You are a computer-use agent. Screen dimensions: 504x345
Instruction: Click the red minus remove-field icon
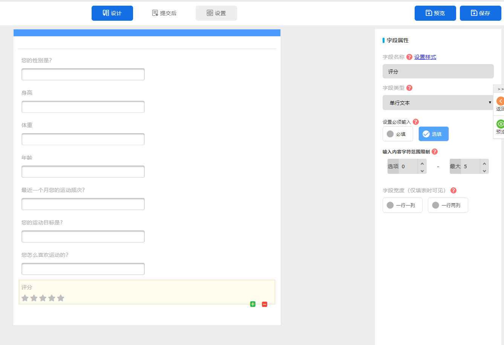point(265,304)
